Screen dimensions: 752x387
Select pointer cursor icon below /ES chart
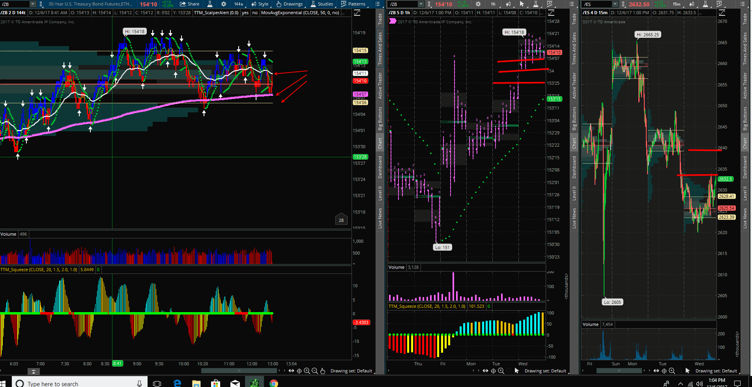(688, 371)
